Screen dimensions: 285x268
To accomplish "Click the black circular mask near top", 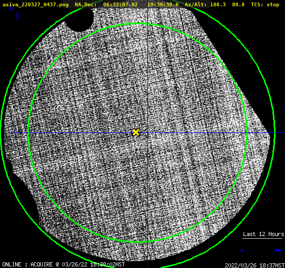I will point(80,19).
